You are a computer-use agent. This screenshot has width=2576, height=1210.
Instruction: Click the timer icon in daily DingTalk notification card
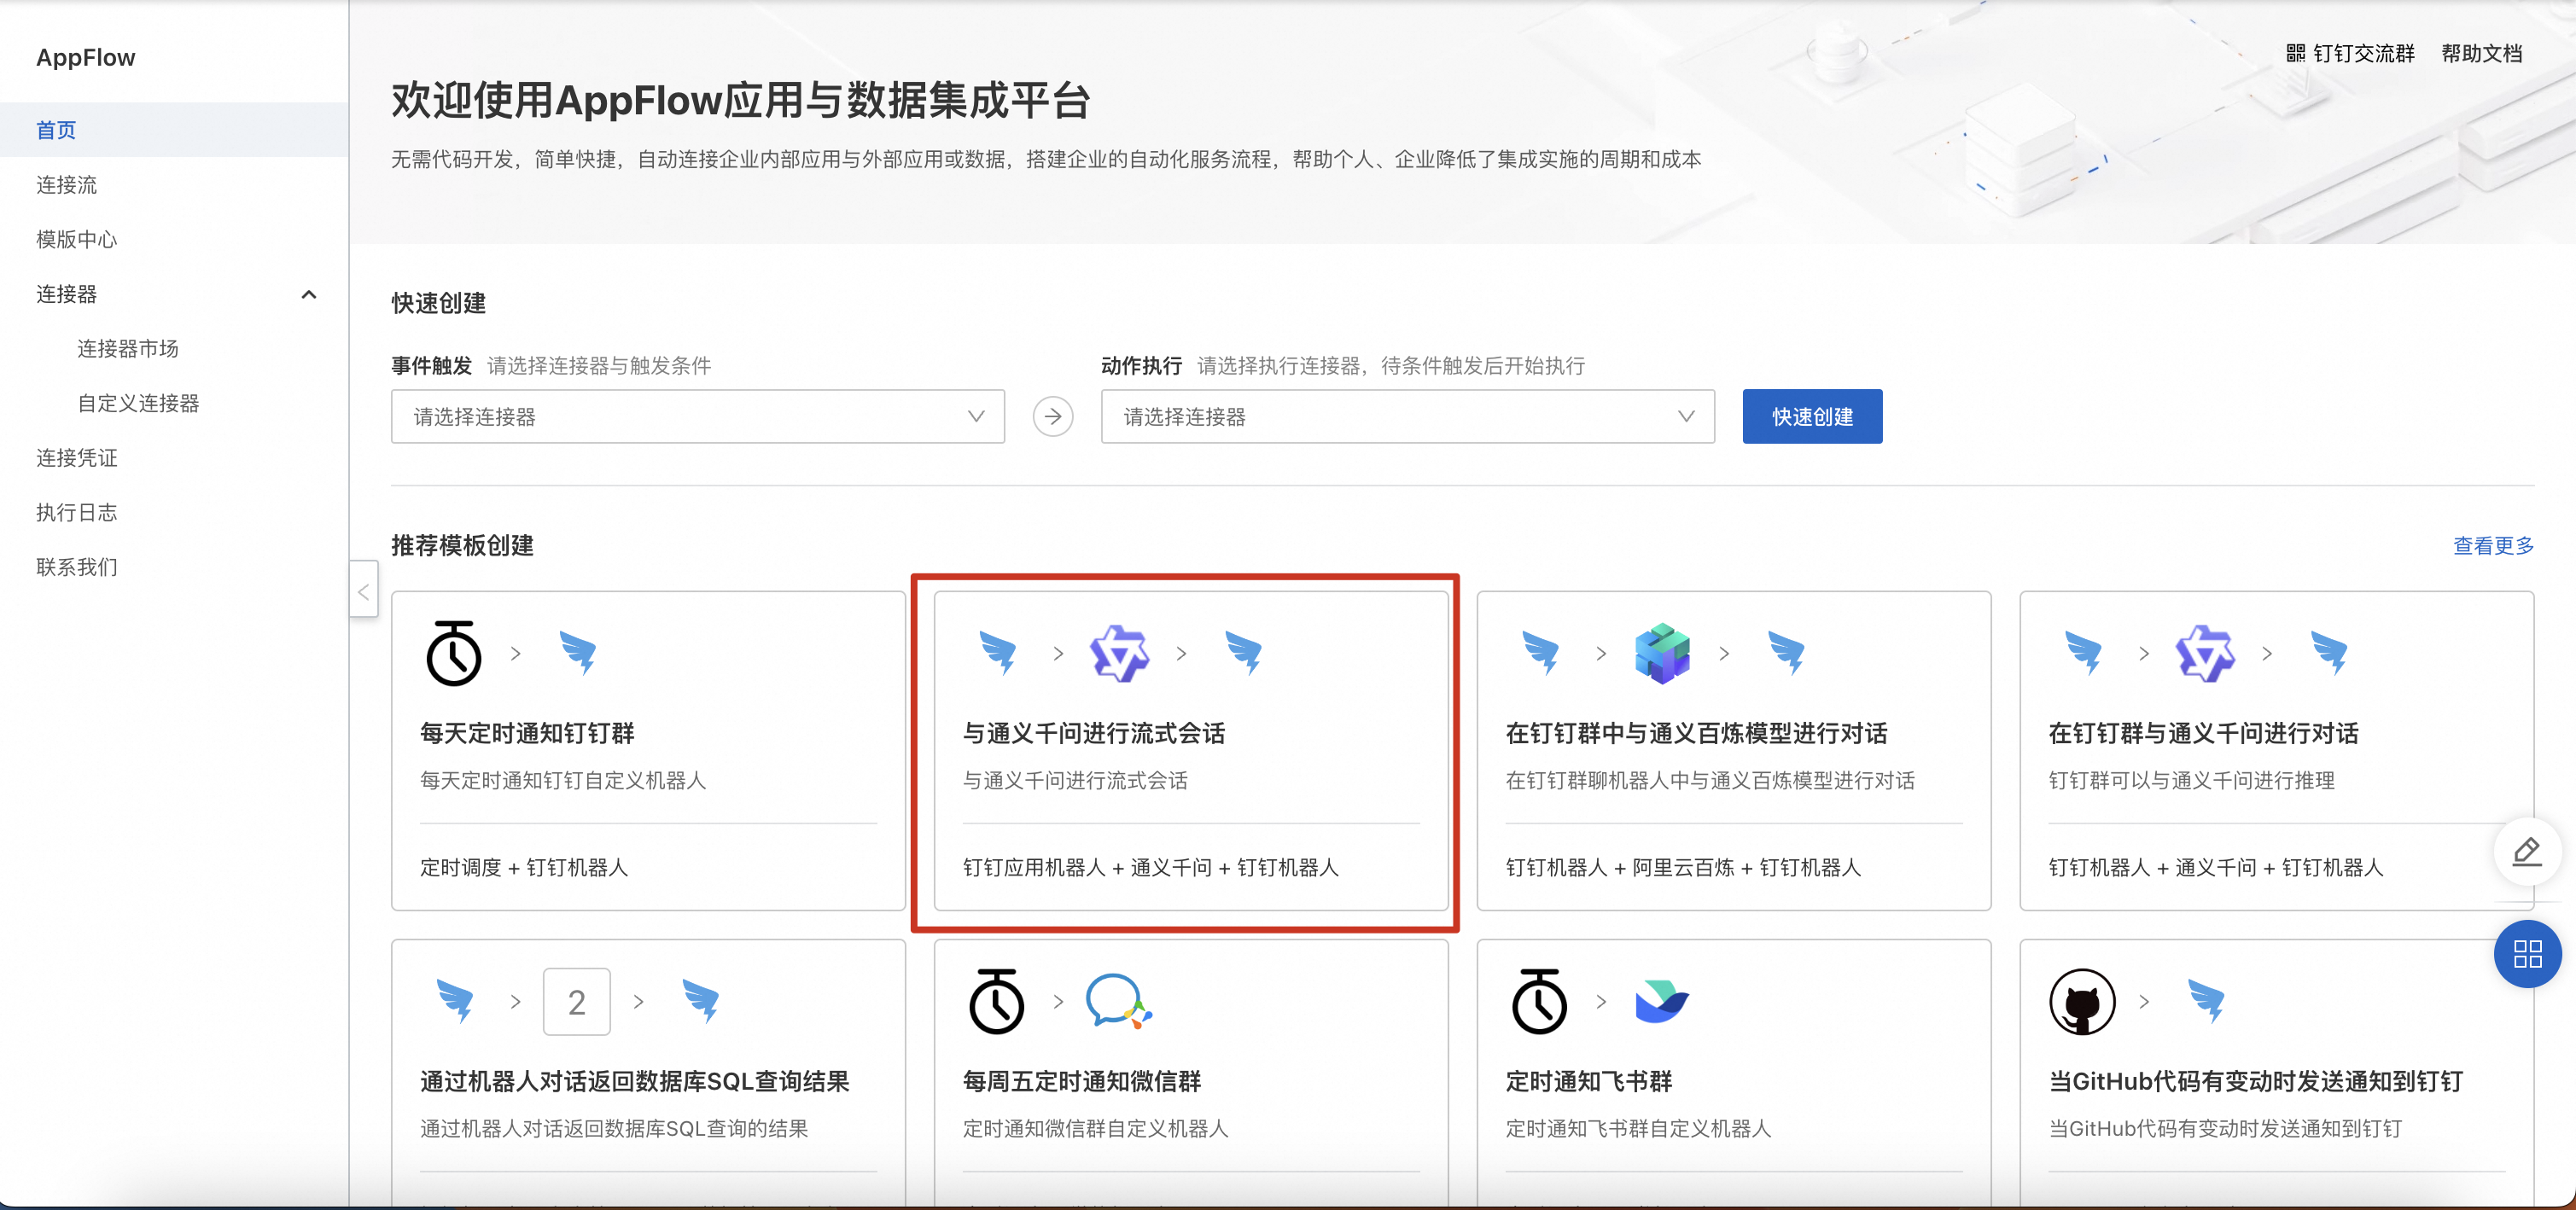[x=454, y=653]
